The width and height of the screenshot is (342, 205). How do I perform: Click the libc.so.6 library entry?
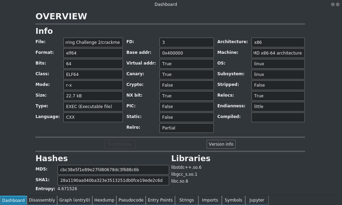pyautogui.click(x=180, y=181)
